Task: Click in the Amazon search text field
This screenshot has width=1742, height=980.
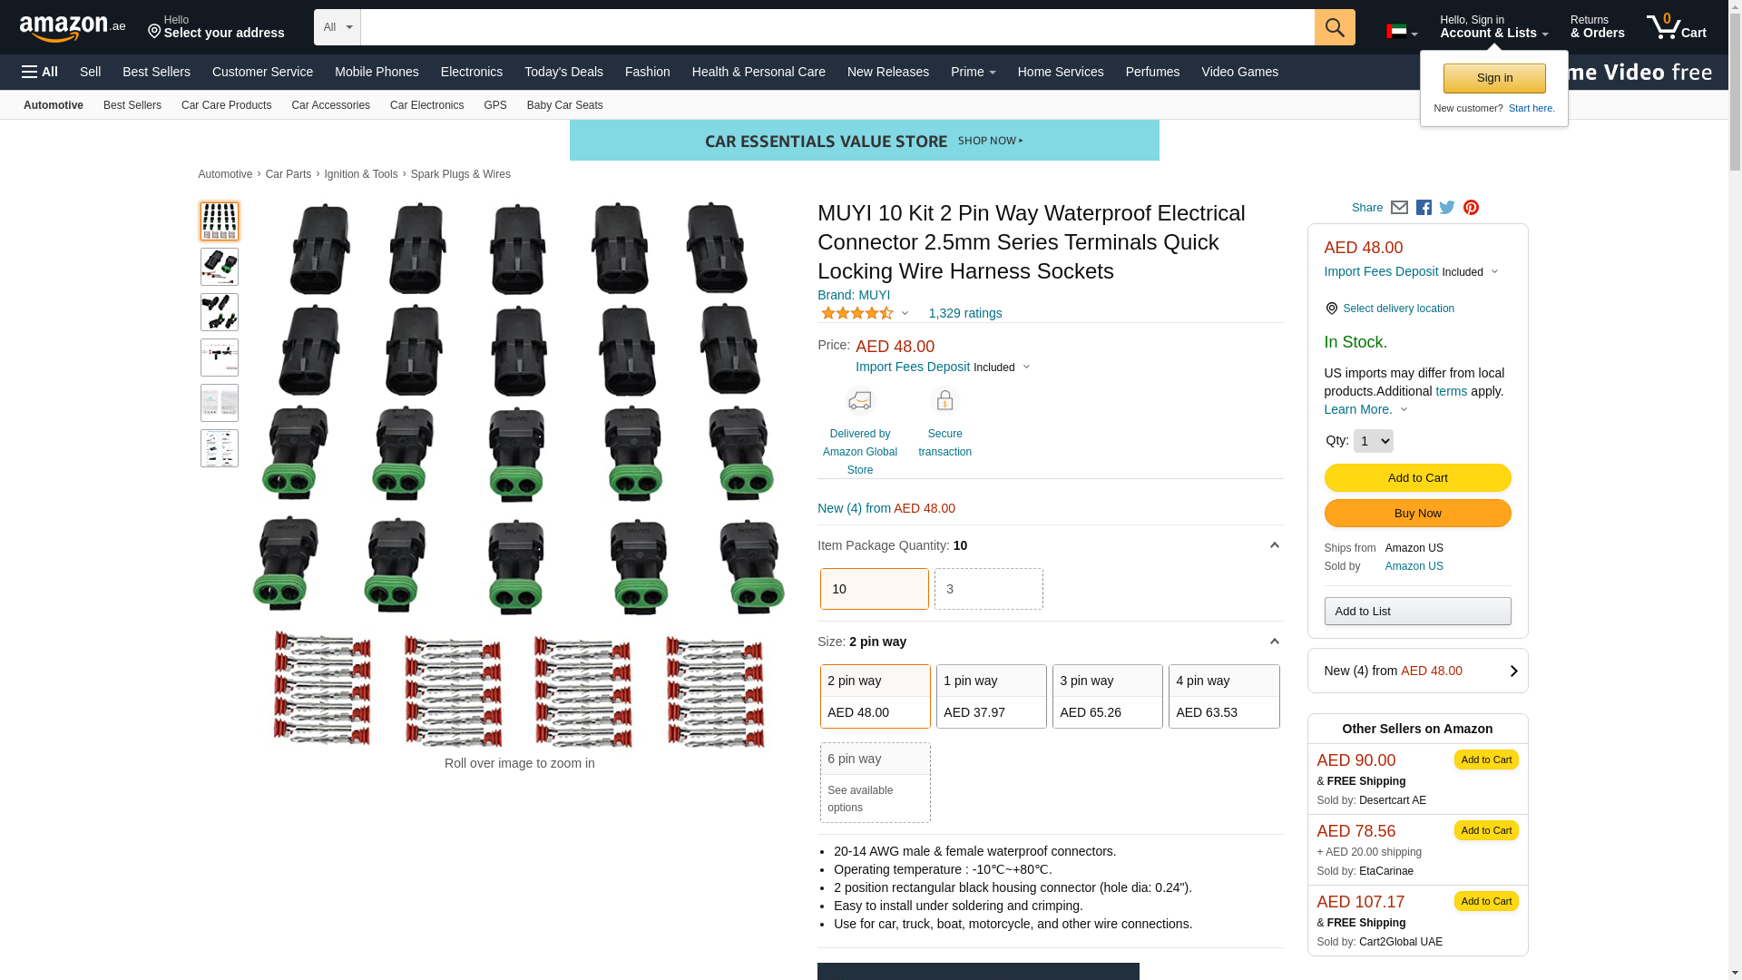Action: (x=837, y=27)
